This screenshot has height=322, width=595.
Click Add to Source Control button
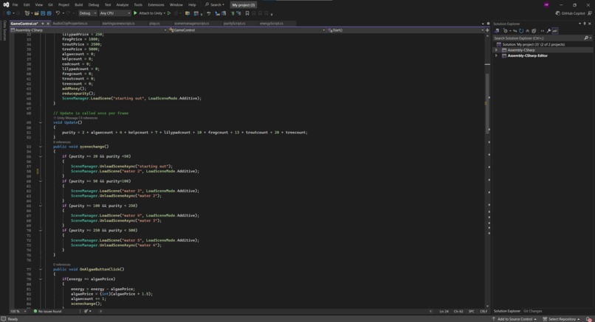515,319
